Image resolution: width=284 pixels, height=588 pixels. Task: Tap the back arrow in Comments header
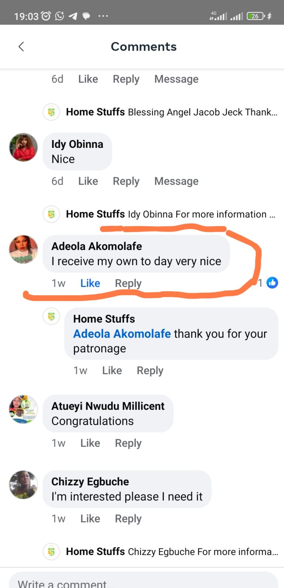21,47
